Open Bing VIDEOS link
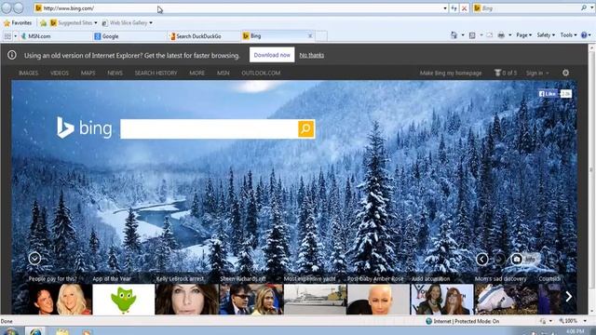 pos(60,73)
